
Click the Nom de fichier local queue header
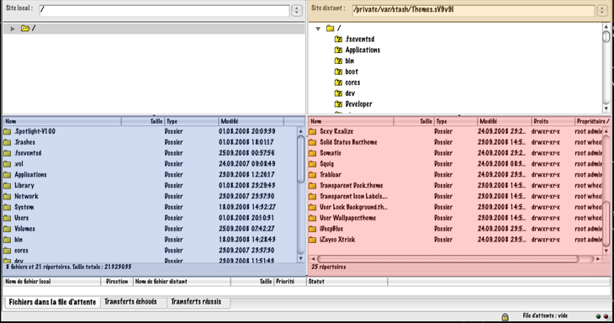coord(51,282)
